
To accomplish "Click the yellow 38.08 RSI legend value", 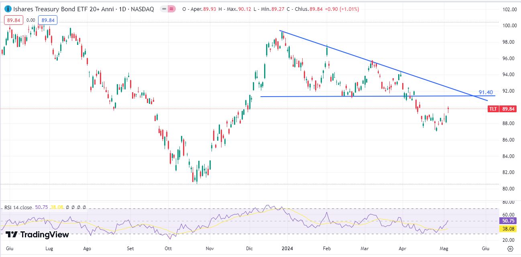I will click(57, 207).
